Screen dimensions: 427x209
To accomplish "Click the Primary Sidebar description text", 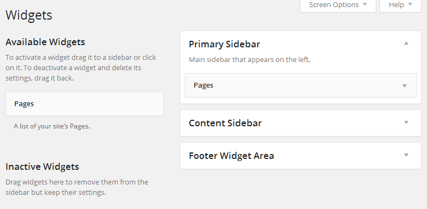I will (249, 59).
